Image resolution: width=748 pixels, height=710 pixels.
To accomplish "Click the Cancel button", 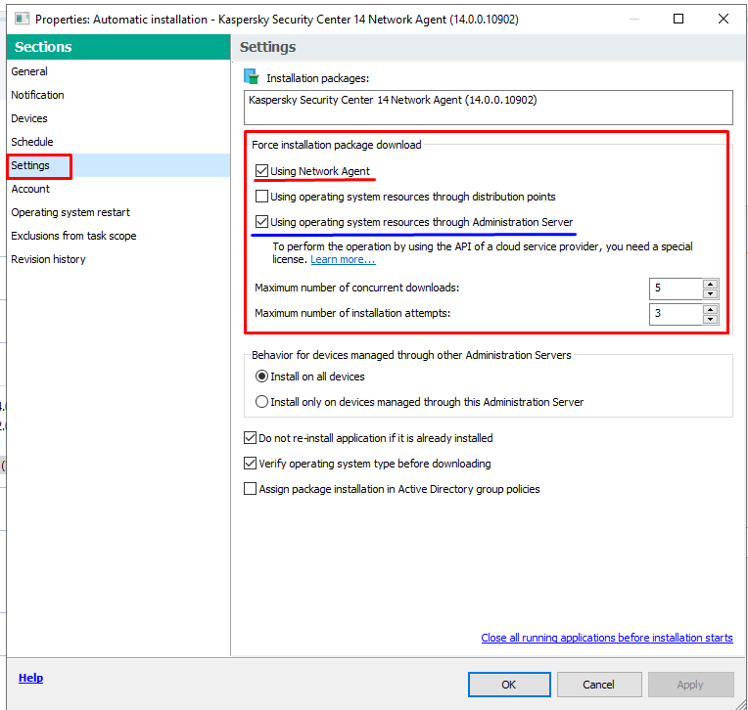I will [x=598, y=685].
